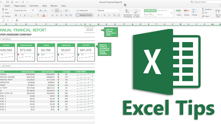This screenshot has height=124, width=221.
Task: Click the Redo icon
Action: (23, 2)
